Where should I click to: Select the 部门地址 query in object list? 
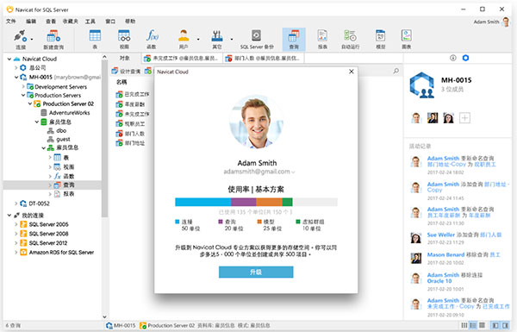(x=130, y=143)
